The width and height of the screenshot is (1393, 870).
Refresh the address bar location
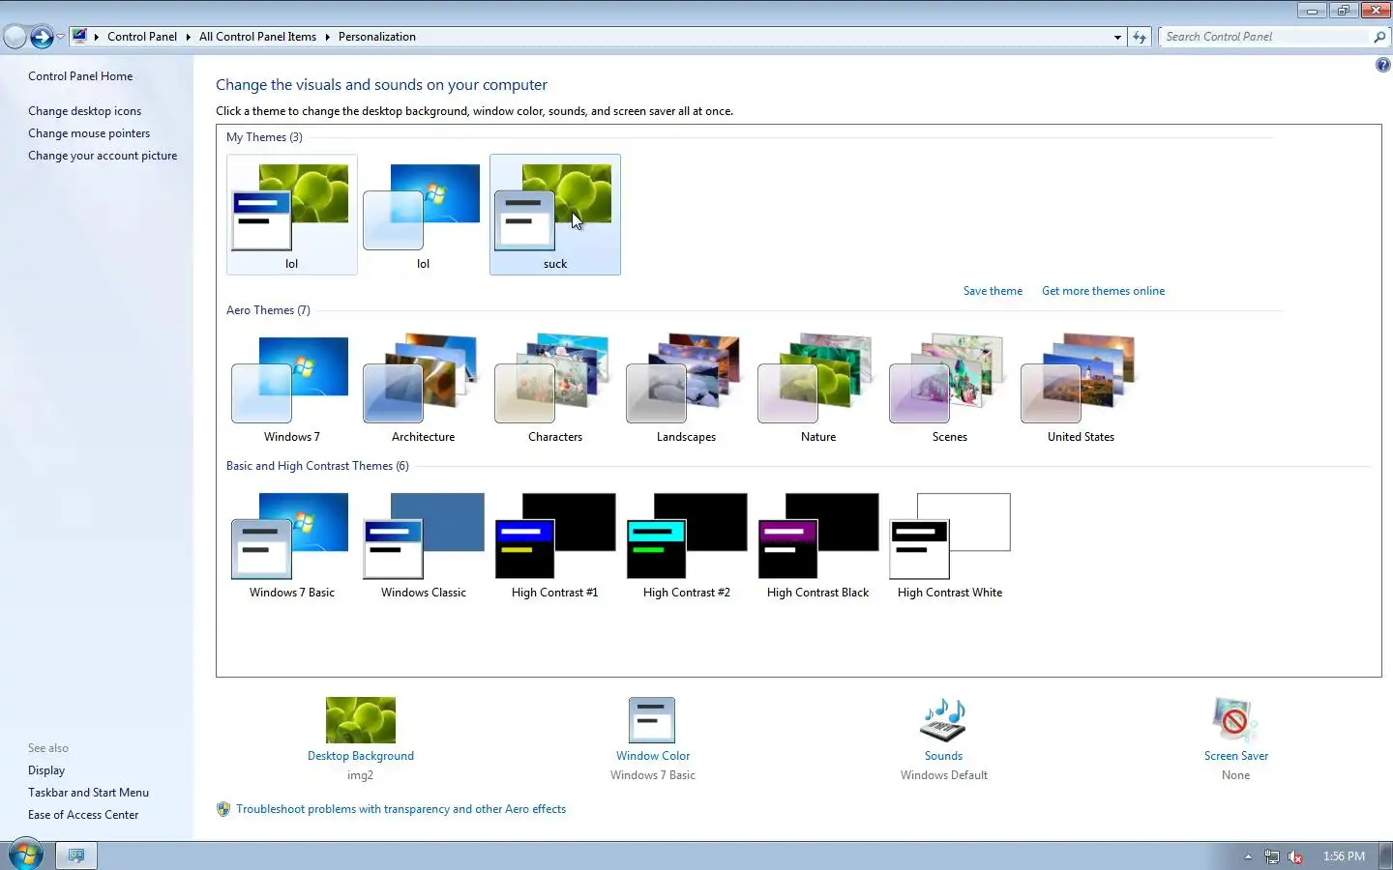click(x=1140, y=37)
